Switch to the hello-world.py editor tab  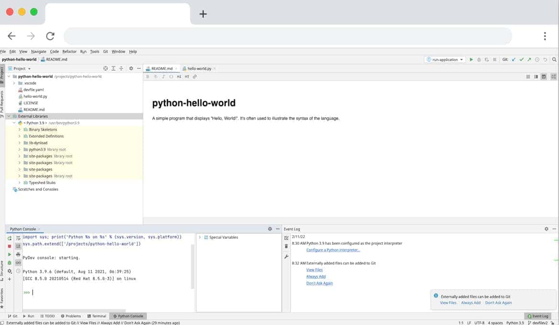pyautogui.click(x=199, y=68)
